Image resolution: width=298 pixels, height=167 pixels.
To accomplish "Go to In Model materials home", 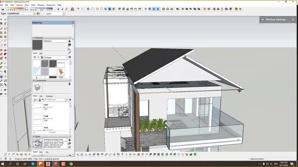I will (x=42, y=57).
